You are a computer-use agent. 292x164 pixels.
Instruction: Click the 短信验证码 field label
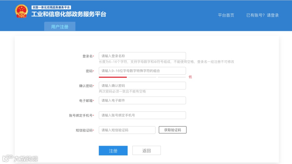coord(85,130)
